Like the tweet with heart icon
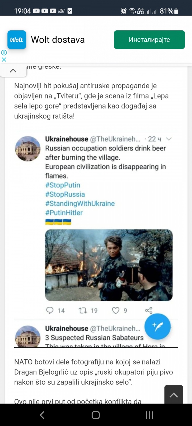The height and width of the screenshot is (426, 192). click(115, 310)
